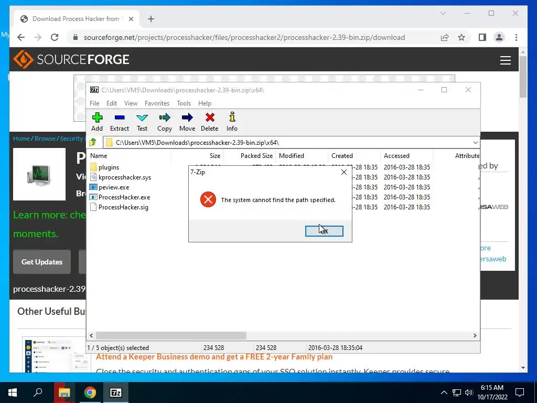The image size is (537, 403).
Task: Select the peview.exe file icon
Action: click(x=93, y=187)
